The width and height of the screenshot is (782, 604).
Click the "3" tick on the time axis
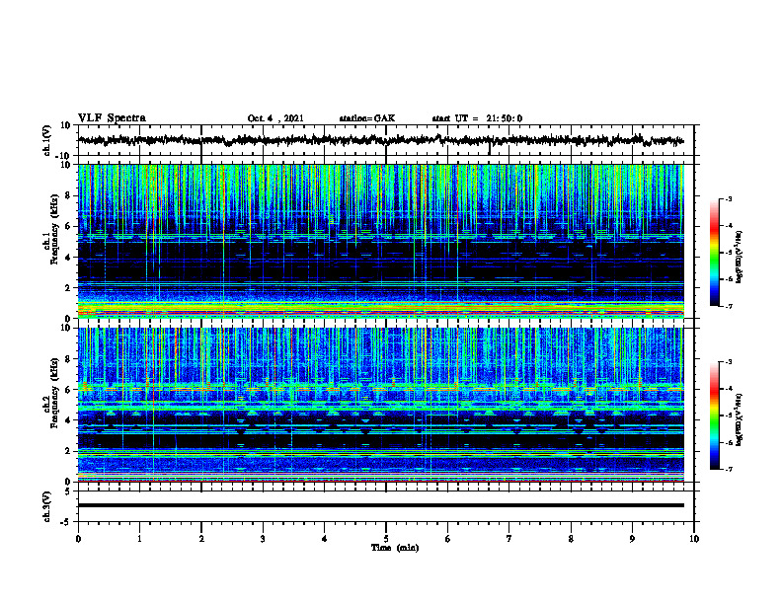[263, 539]
